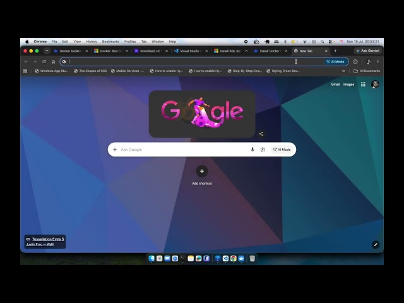This screenshot has width=404, height=303.
Task: Open Bluetooth status in menu bar
Action: pos(285,42)
